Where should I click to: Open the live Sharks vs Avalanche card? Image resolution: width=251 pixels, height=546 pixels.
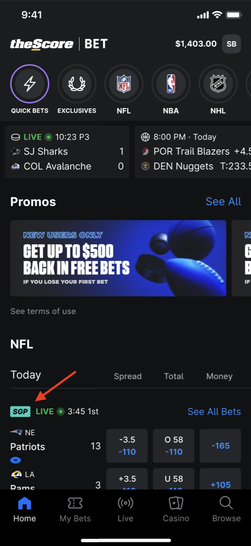[67, 151]
